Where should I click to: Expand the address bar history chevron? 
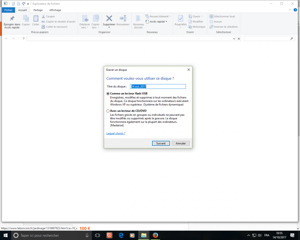pos(234,39)
